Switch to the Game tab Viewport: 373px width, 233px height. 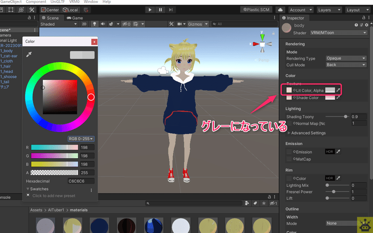[x=75, y=18]
